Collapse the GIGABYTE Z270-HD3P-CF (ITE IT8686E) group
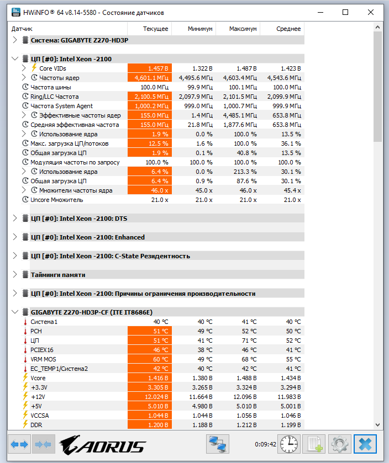389x463 pixels. [15, 312]
